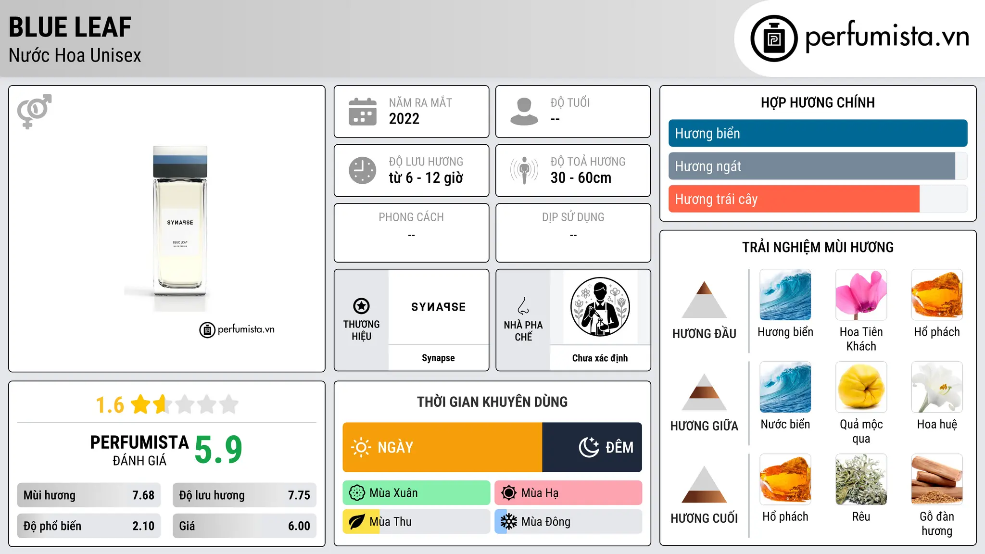The height and width of the screenshot is (554, 985).
Task: Click the Độ lưu hương 7.75 score row
Action: (244, 495)
